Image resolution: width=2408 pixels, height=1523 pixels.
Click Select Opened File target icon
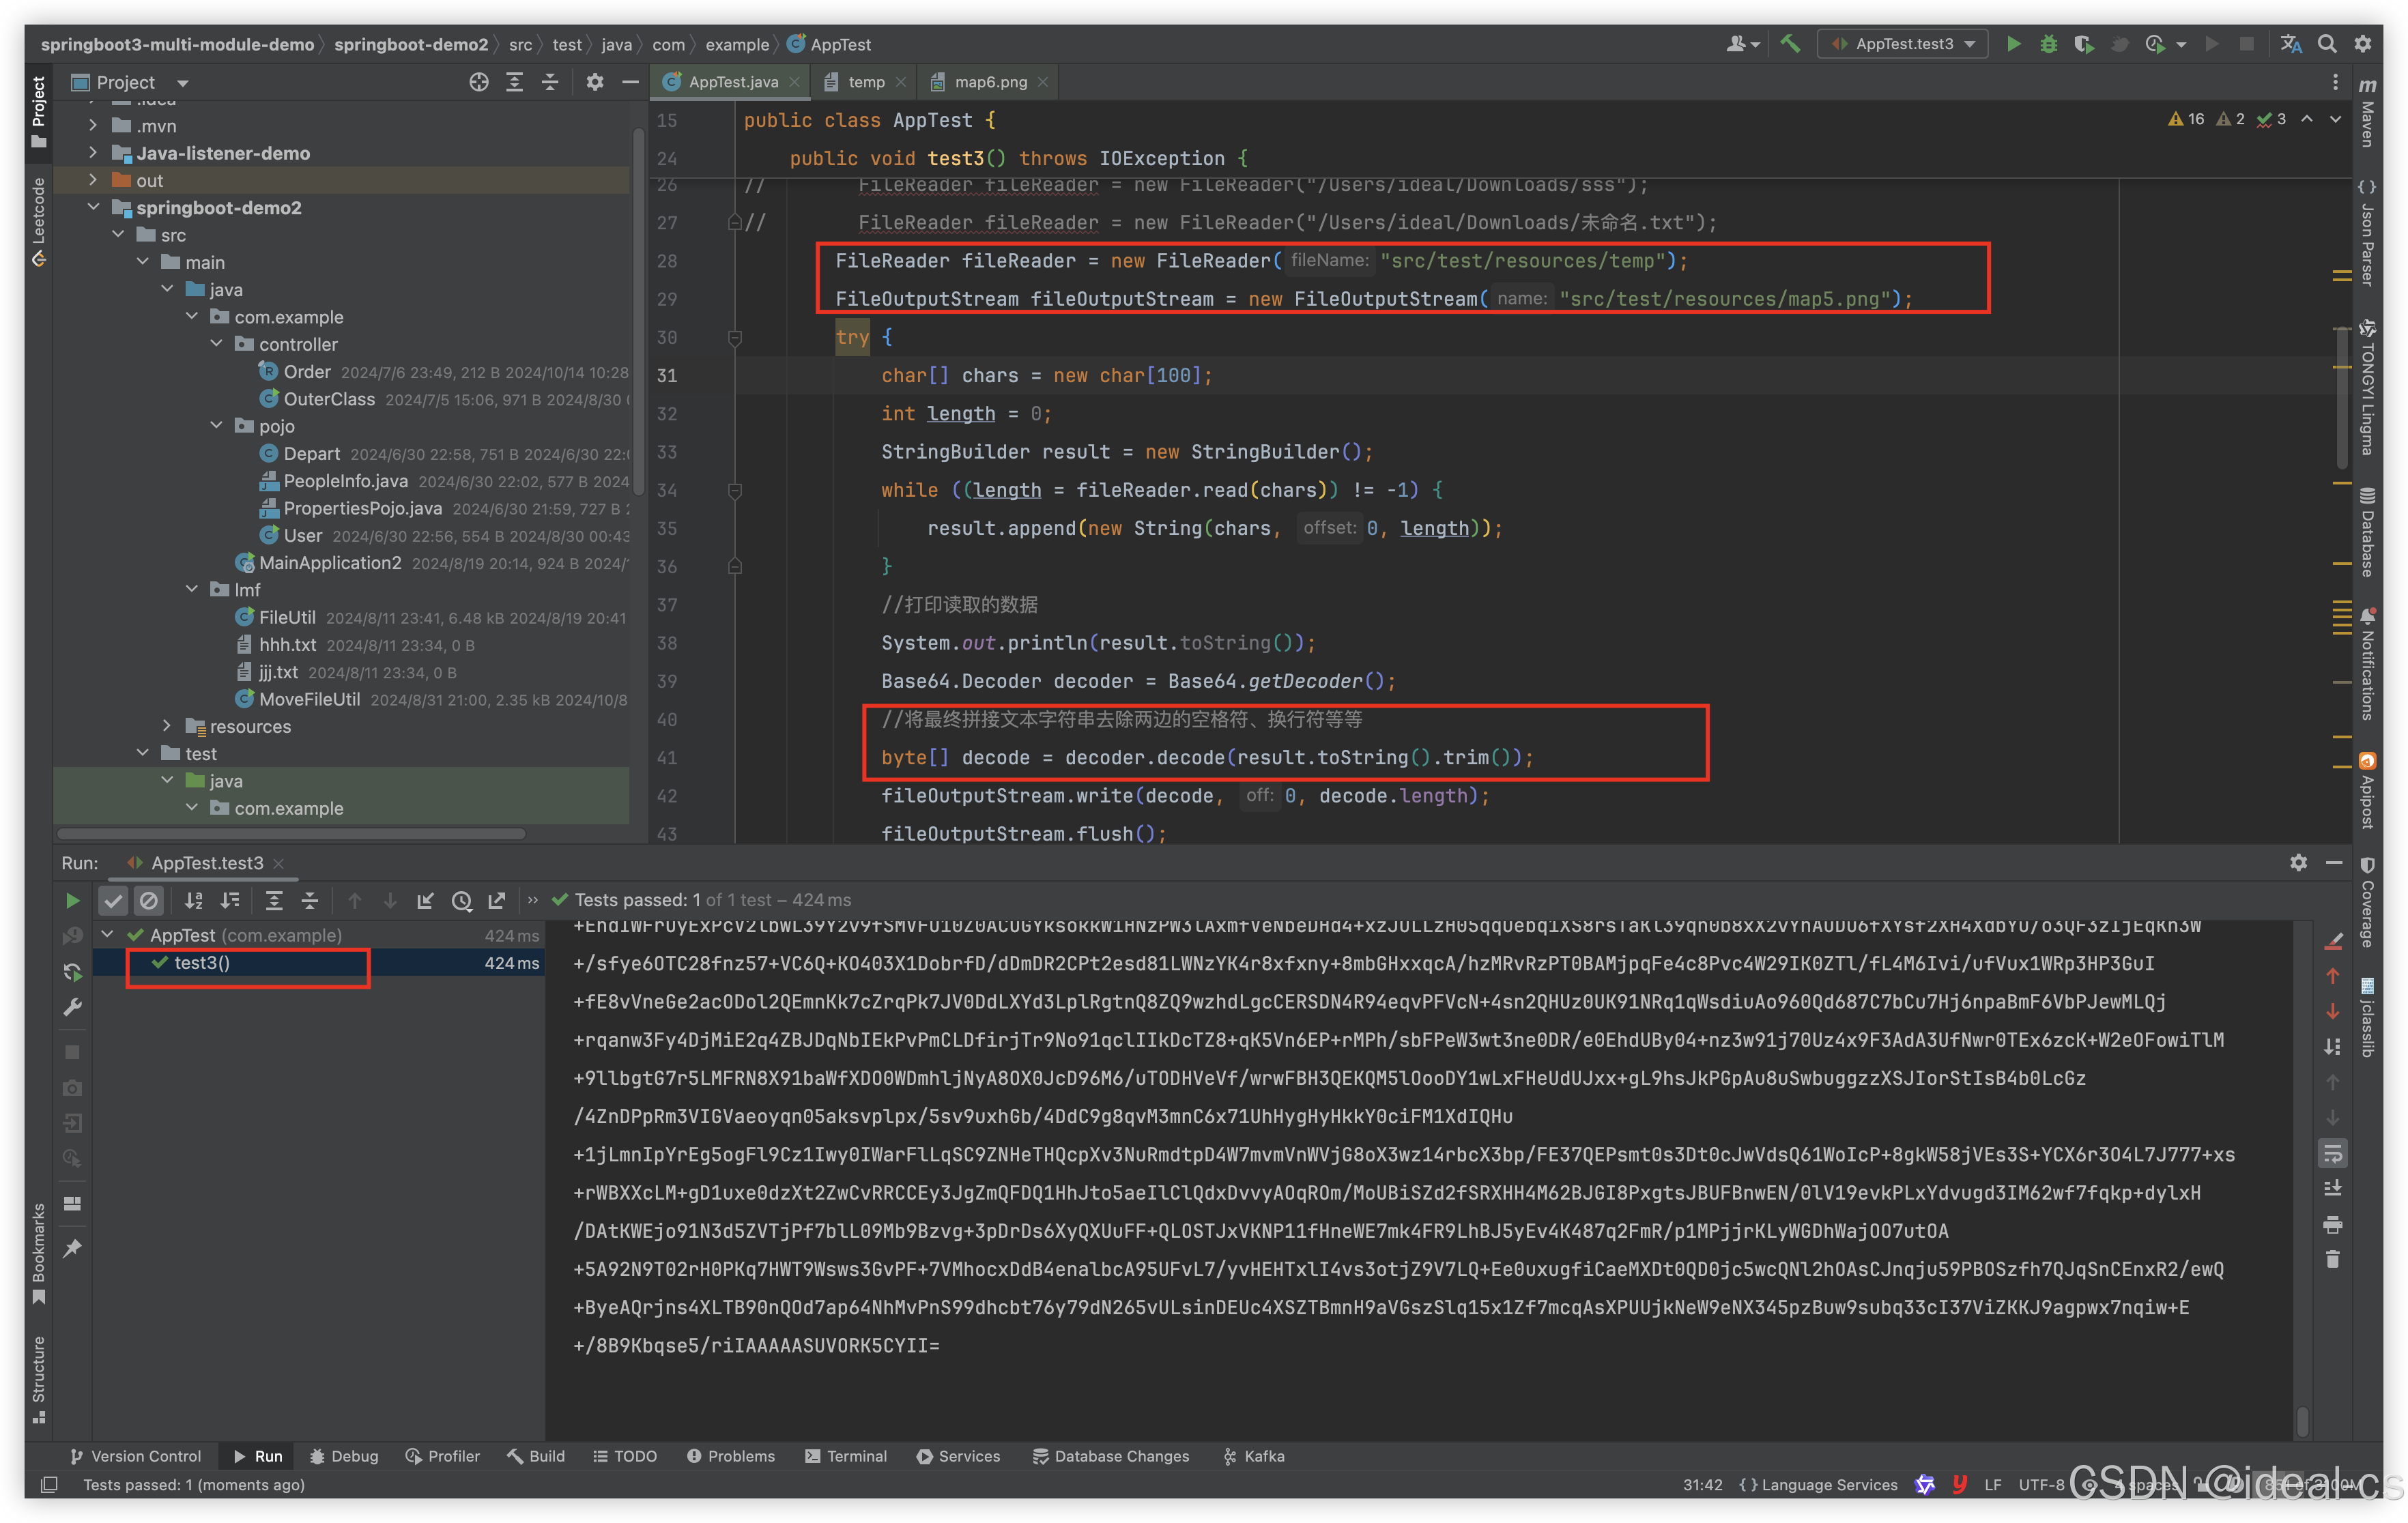479,82
